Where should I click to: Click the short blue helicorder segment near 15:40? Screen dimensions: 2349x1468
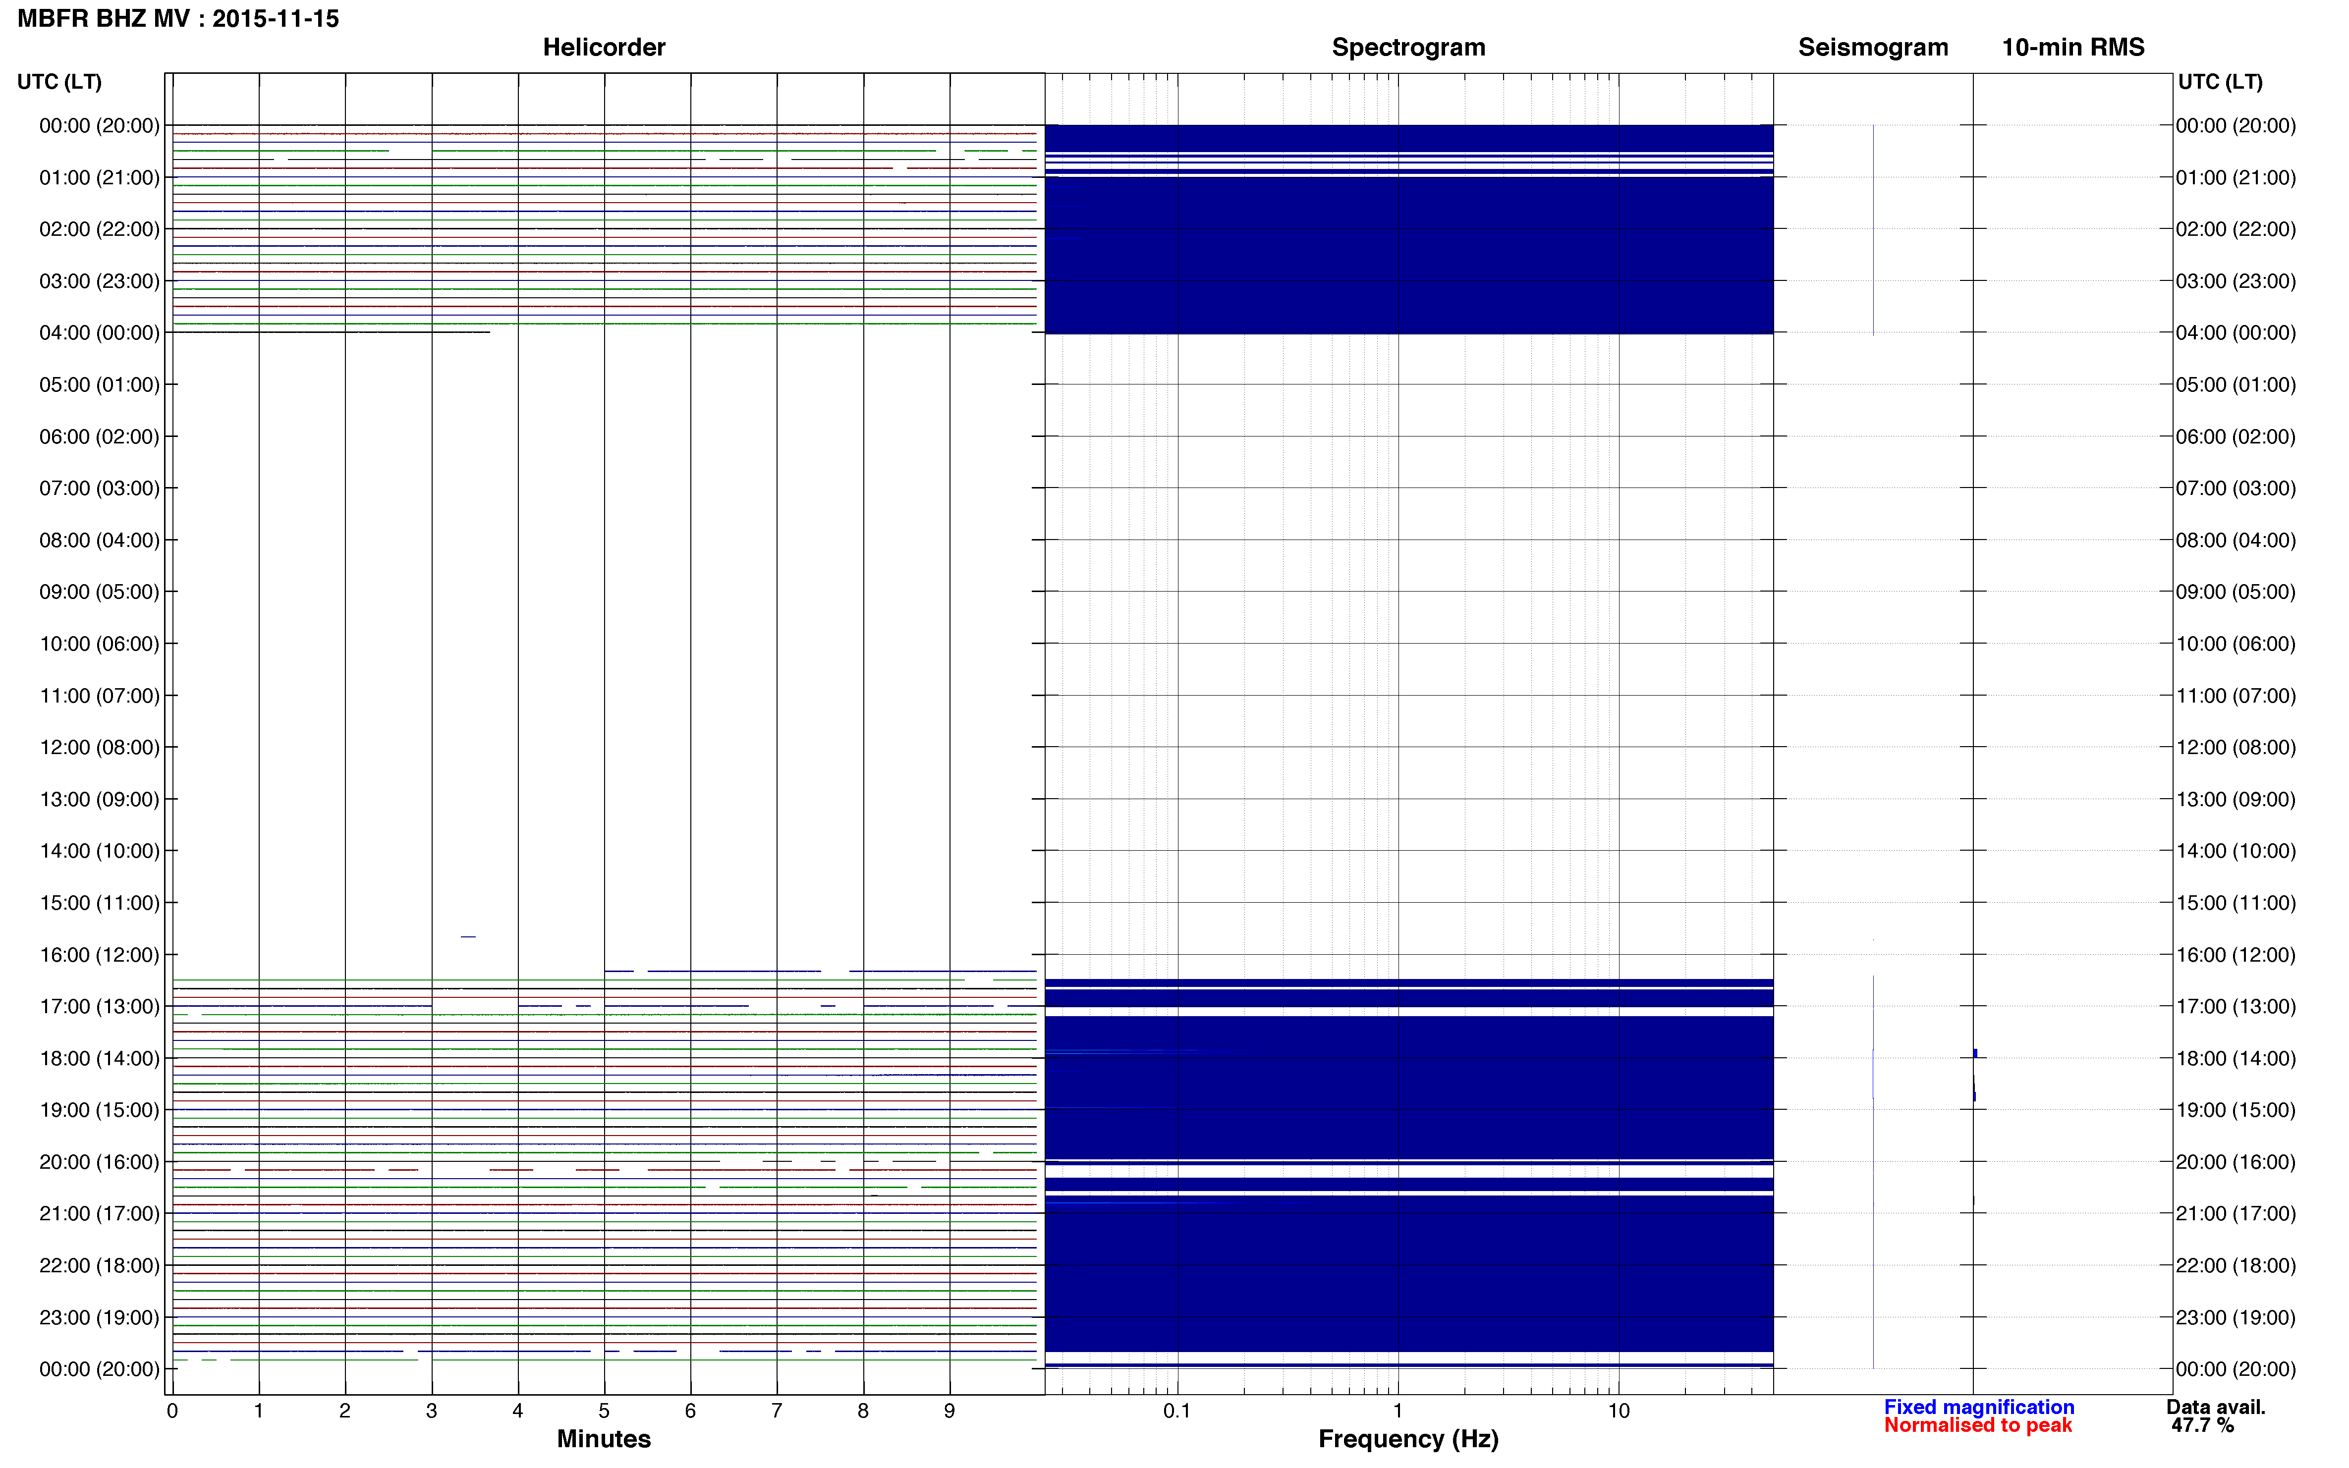tap(468, 937)
